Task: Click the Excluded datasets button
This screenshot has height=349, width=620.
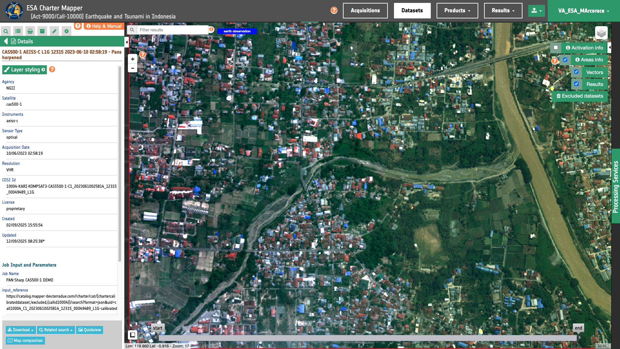Action: tap(580, 96)
